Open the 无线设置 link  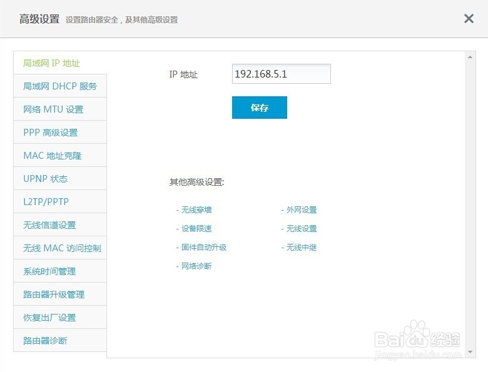302,229
